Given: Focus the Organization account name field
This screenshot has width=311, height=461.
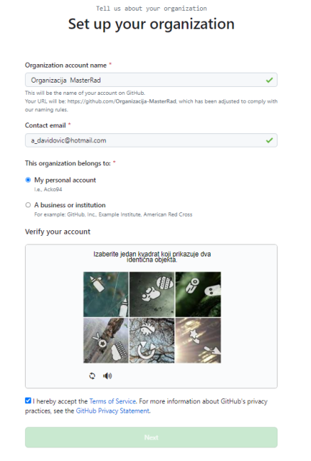Looking at the screenshot, I should [152, 80].
